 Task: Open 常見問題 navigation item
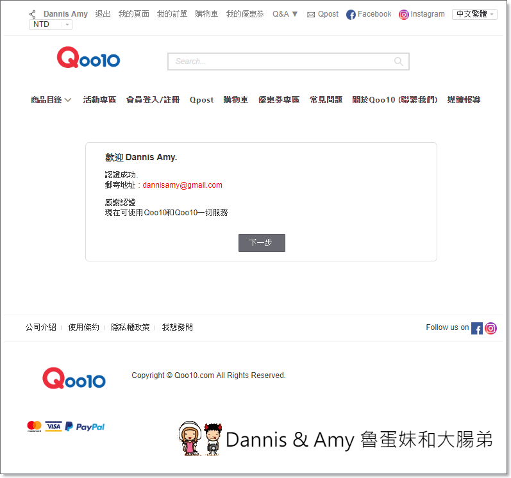[326, 100]
